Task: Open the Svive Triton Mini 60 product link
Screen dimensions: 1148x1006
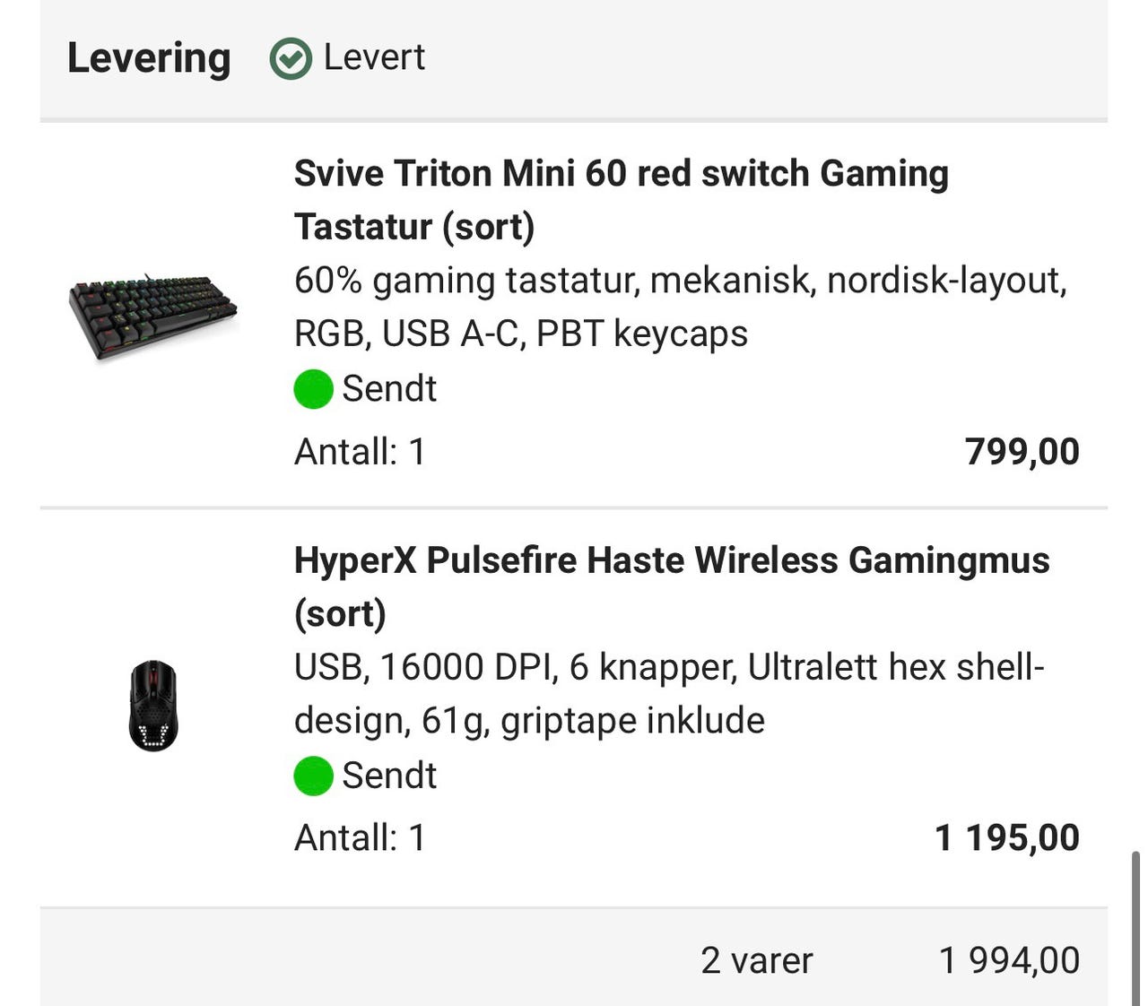Action: click(621, 199)
